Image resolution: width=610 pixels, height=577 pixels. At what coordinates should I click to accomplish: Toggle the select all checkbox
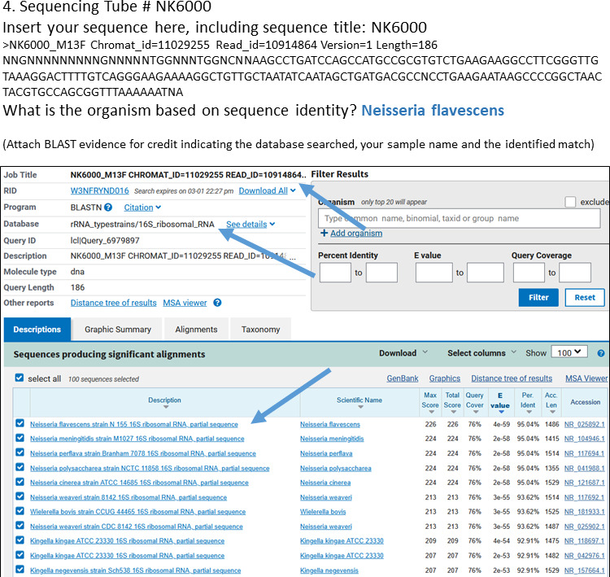pos(20,378)
